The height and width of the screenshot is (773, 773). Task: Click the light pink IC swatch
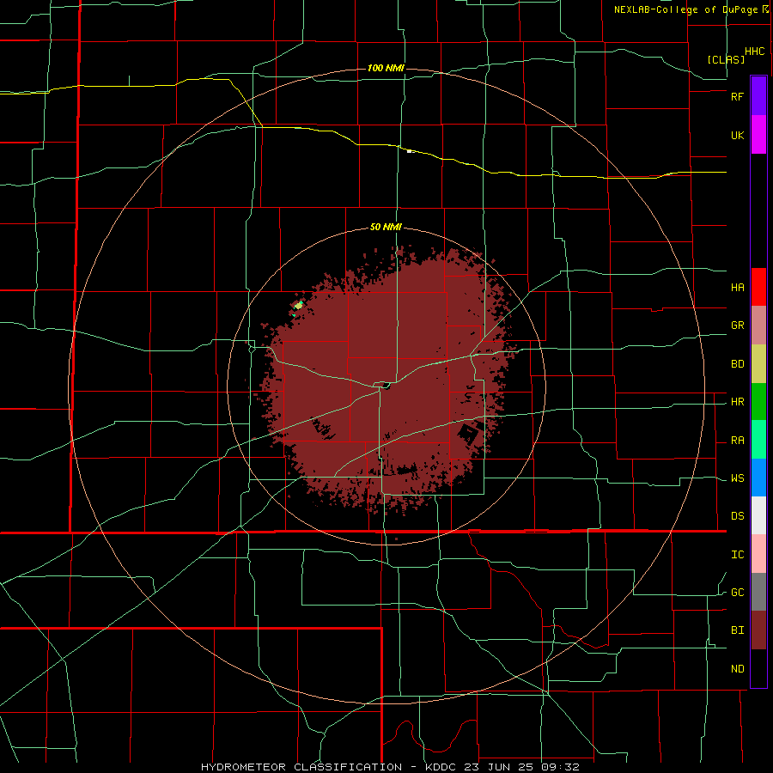[x=758, y=554]
